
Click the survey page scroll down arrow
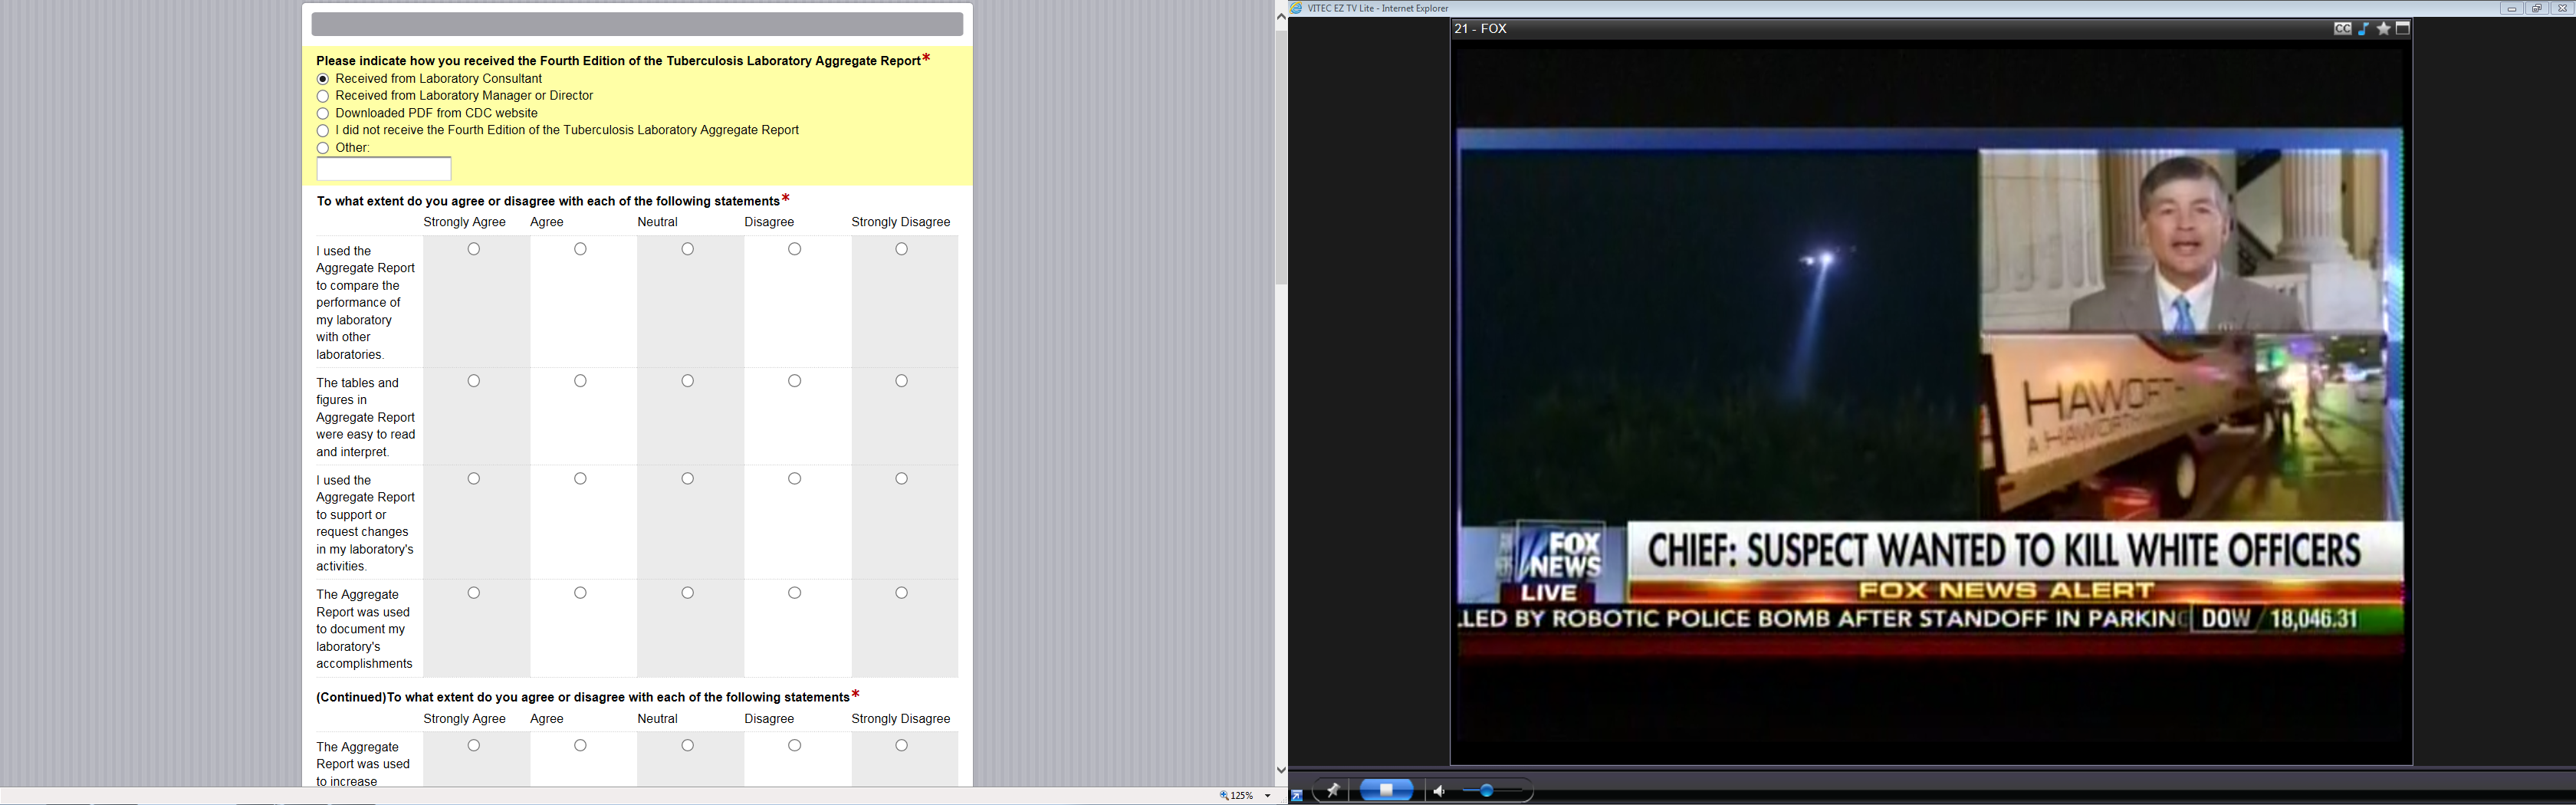[x=1281, y=771]
